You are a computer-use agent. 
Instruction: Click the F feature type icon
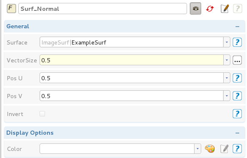(11, 8)
